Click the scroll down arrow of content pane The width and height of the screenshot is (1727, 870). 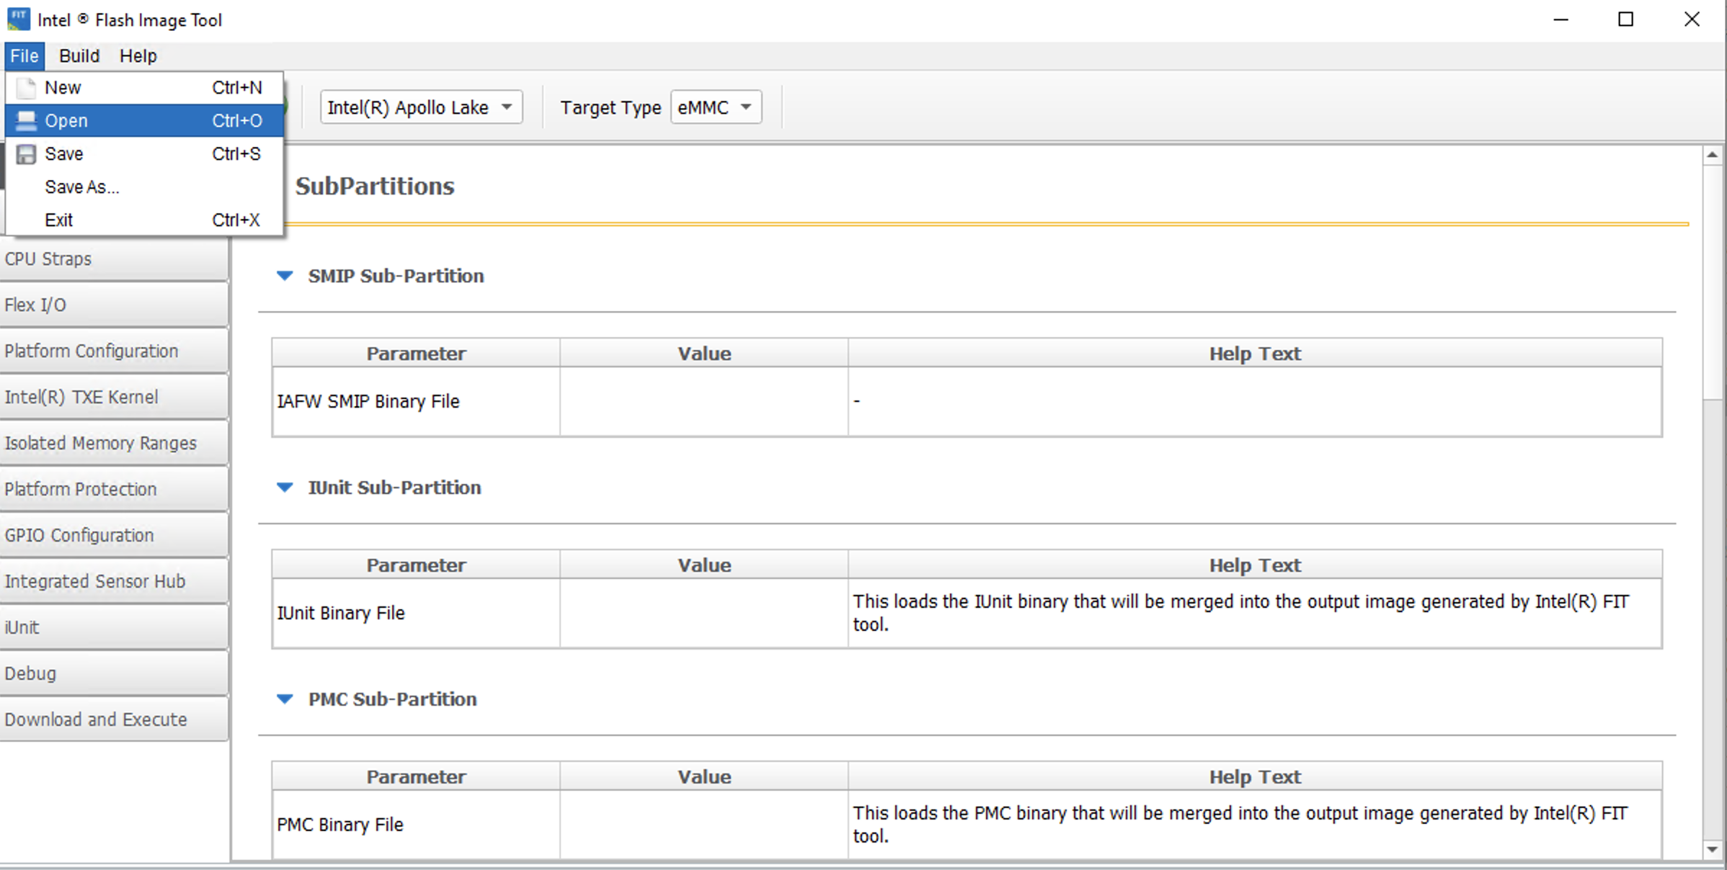point(1713,850)
